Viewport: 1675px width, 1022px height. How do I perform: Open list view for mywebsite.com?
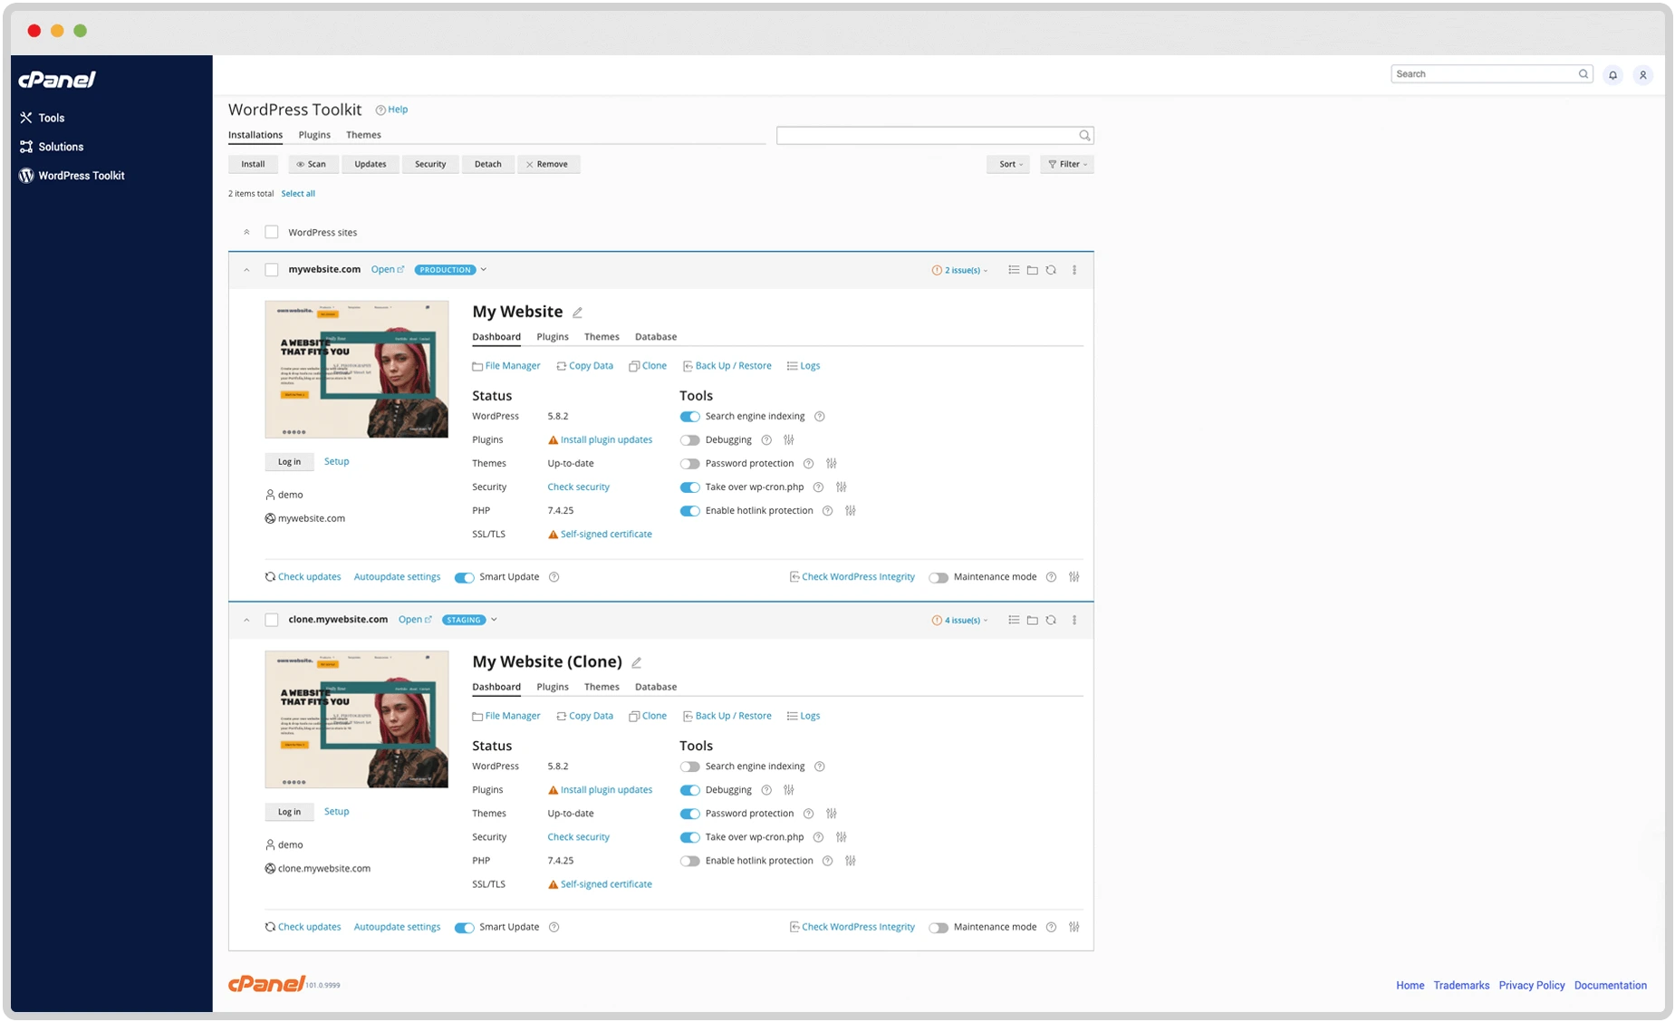1014,269
